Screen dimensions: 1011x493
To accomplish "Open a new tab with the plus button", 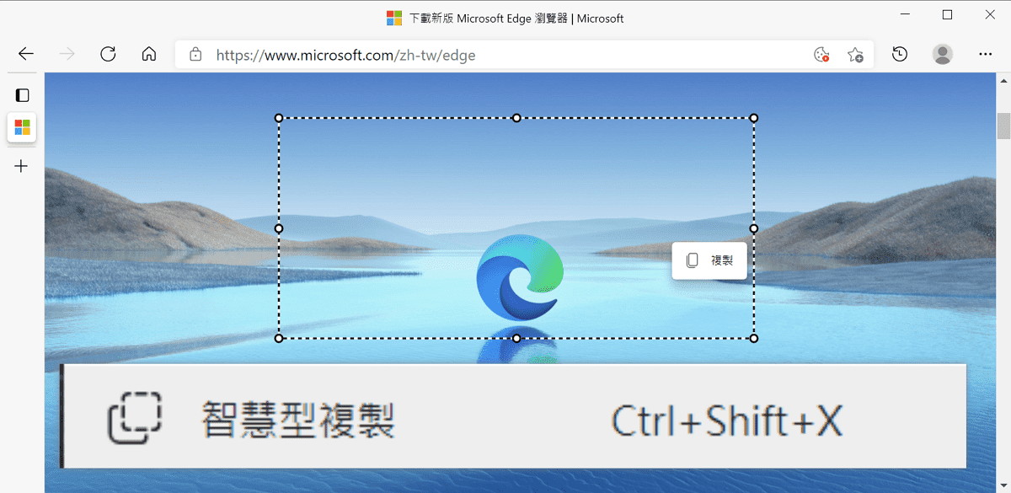I will point(20,166).
